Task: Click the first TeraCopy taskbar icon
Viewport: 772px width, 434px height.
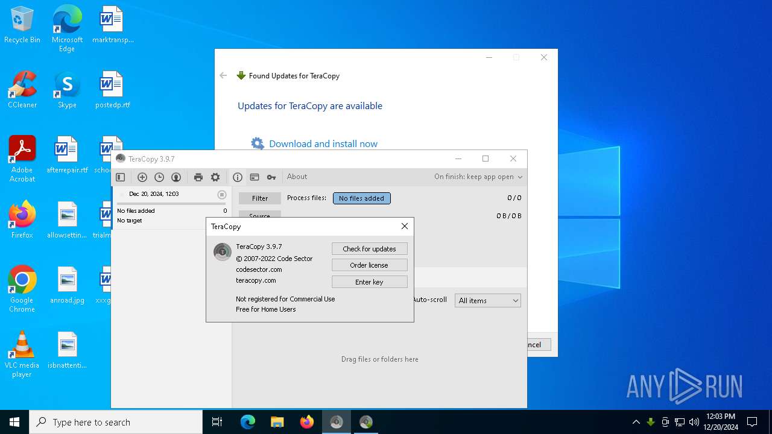Action: coord(337,422)
